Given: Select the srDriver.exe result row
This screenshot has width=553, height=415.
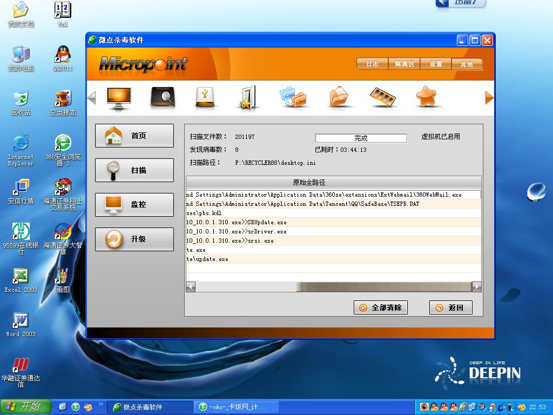Looking at the screenshot, I should [334, 231].
